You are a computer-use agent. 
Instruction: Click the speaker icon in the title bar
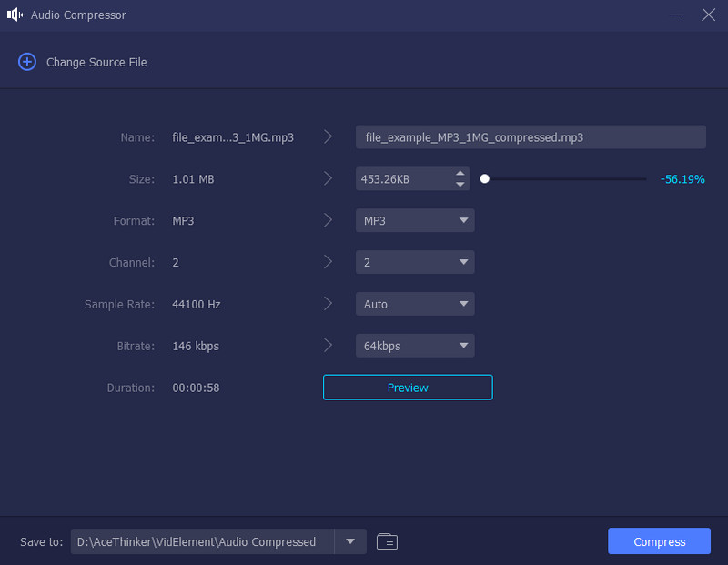pyautogui.click(x=15, y=15)
